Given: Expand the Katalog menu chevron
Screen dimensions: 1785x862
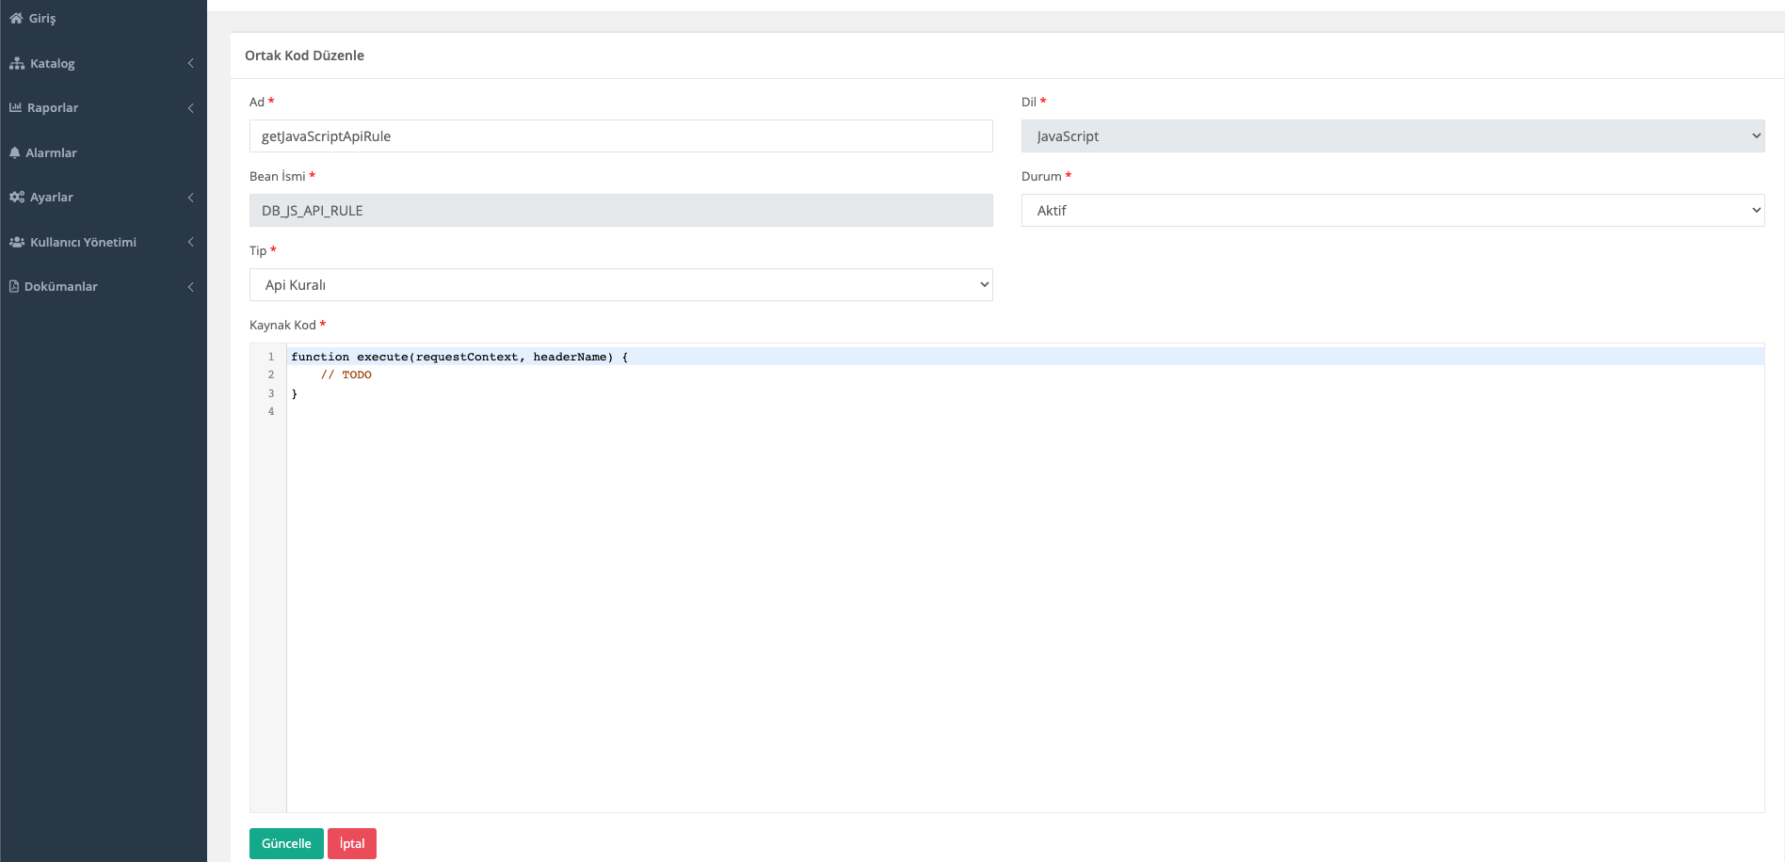Looking at the screenshot, I should coord(190,63).
